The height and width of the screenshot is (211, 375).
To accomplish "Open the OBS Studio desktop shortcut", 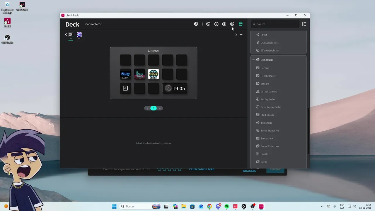I will tap(7, 39).
